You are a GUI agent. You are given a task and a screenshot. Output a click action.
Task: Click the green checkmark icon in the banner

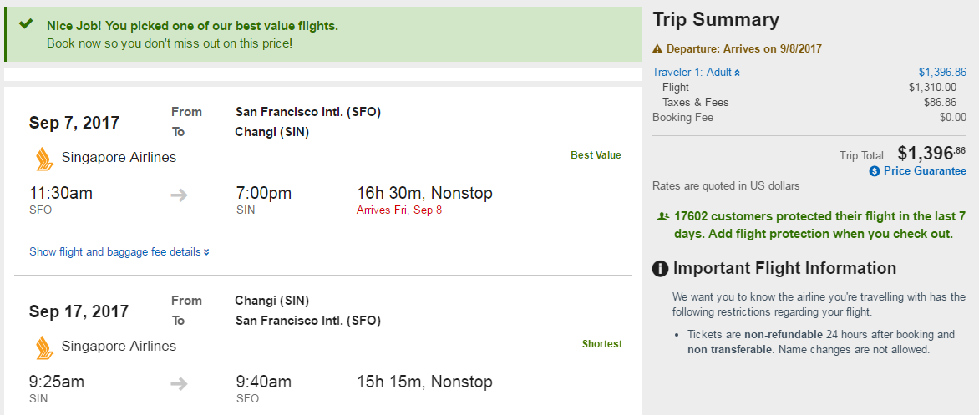(26, 24)
